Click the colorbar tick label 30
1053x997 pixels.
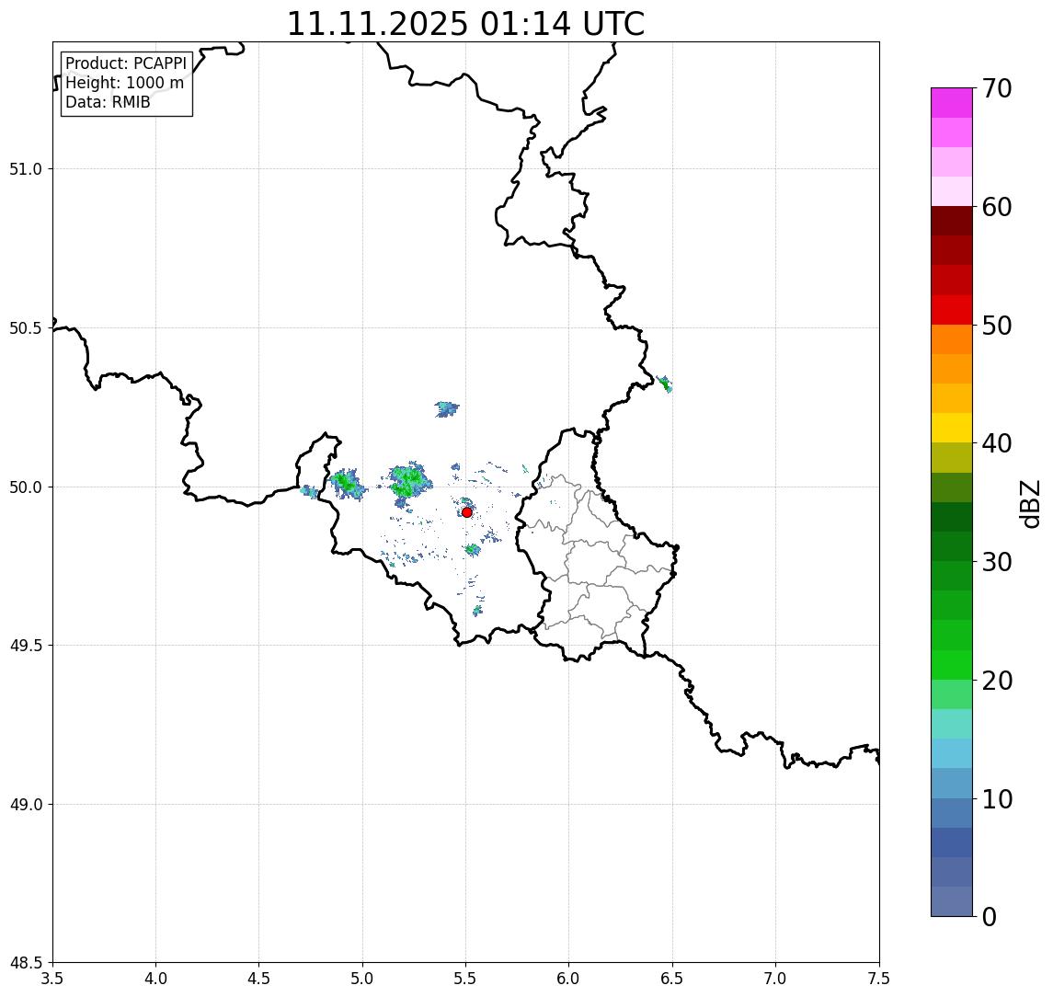[996, 562]
